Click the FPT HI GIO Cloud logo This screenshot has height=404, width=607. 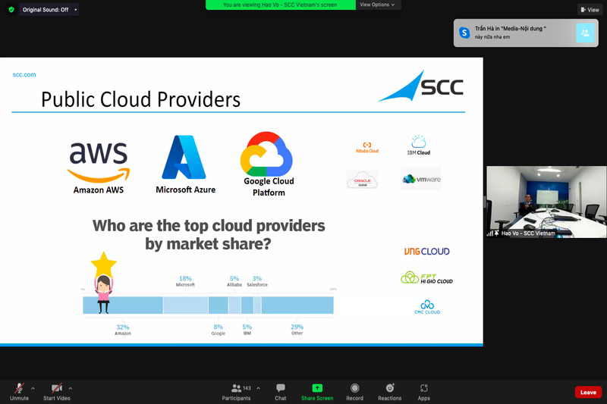click(426, 277)
